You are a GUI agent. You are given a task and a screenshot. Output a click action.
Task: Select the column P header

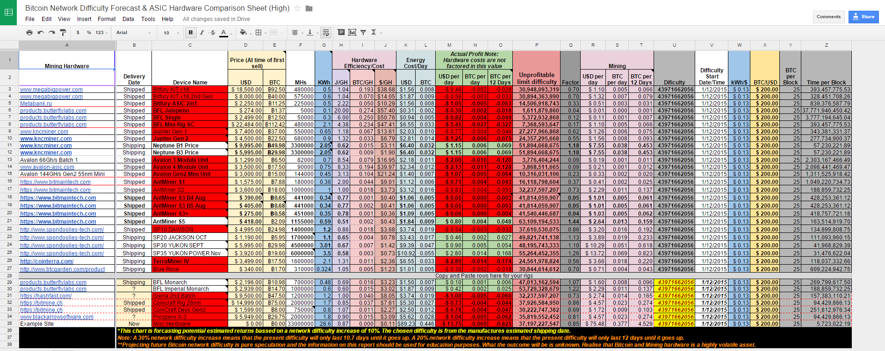pyautogui.click(x=536, y=45)
